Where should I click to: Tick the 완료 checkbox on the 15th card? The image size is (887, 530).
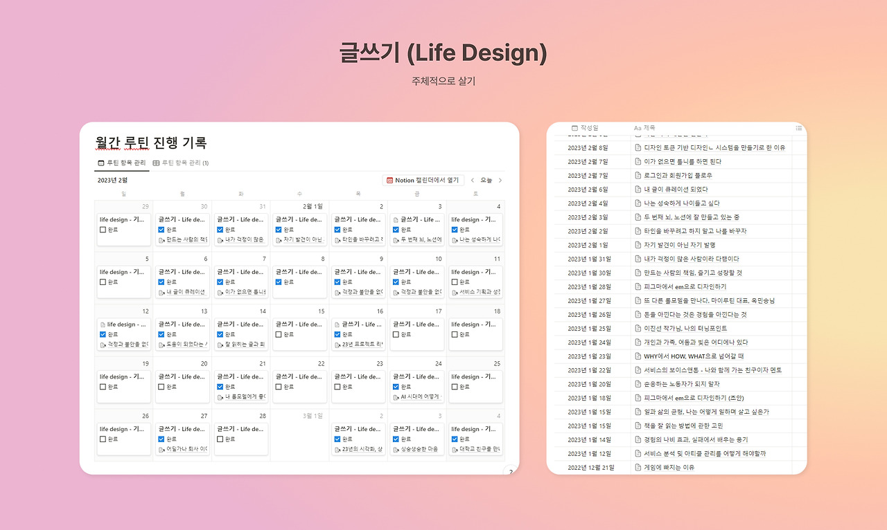click(x=279, y=334)
